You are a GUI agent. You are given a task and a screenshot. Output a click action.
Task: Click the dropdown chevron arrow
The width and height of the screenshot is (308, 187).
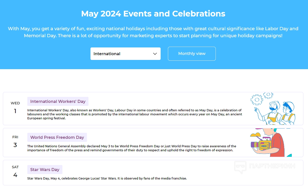tap(155, 54)
